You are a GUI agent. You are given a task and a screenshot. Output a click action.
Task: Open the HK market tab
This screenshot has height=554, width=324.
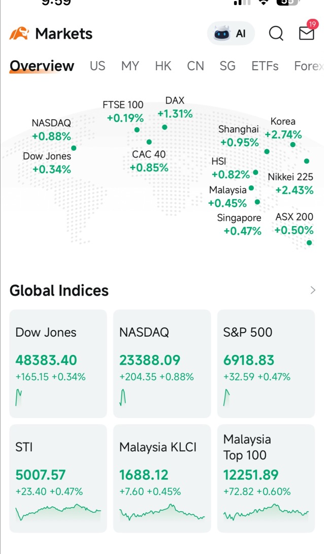(163, 66)
